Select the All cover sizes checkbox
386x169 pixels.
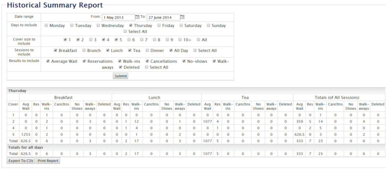pyautogui.click(x=198, y=40)
